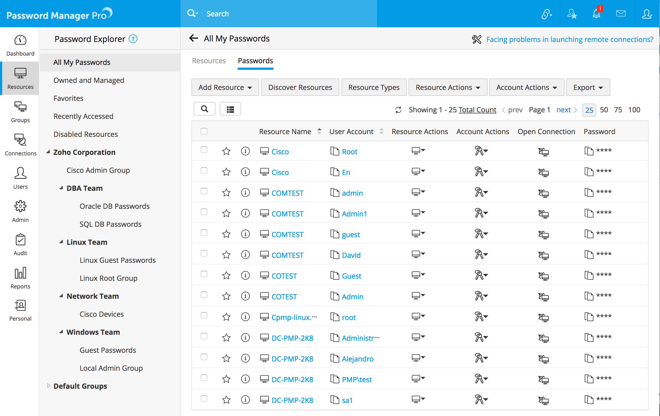Check the select-all checkbox in table header
The width and height of the screenshot is (660, 416).
pos(204,131)
